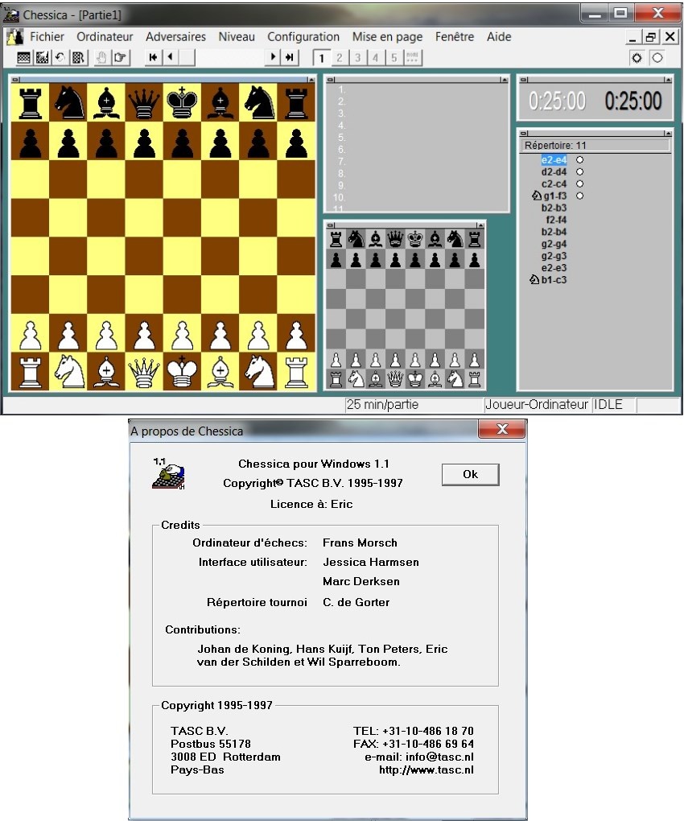The width and height of the screenshot is (684, 821).
Task: Click Ok in the A propos de Chessica dialog
Action: pos(470,474)
